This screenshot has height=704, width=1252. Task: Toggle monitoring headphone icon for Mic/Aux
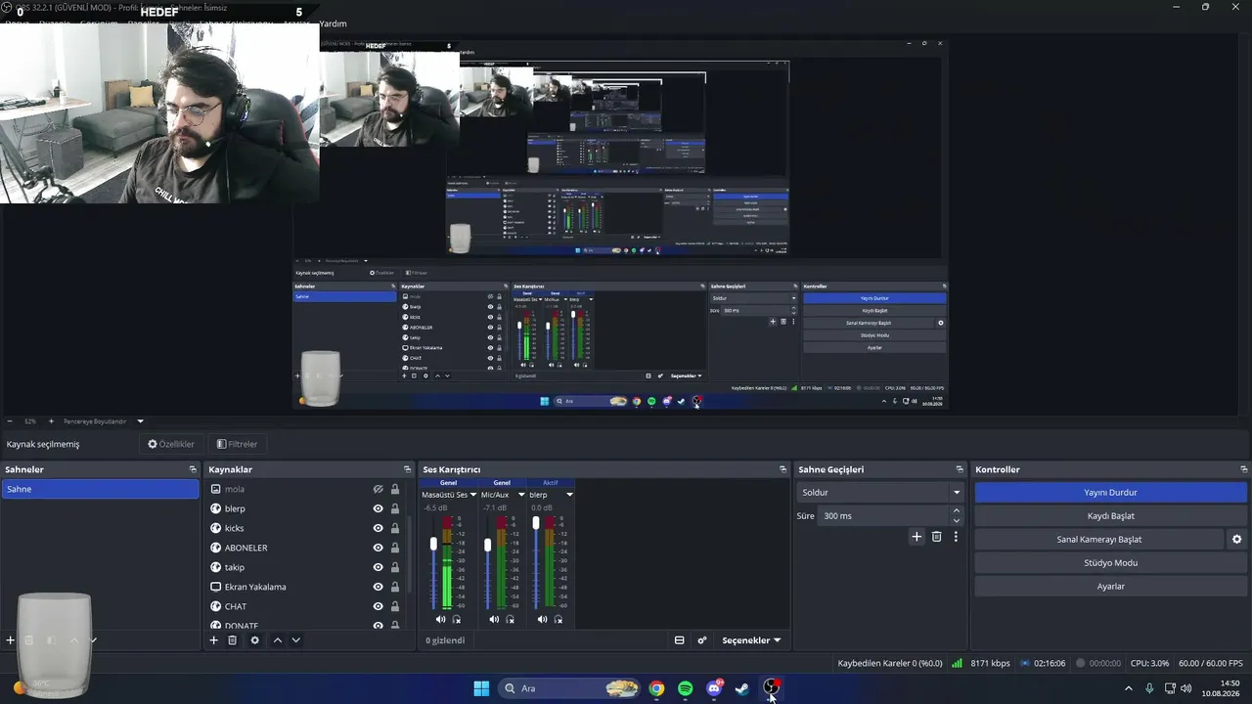coord(510,619)
